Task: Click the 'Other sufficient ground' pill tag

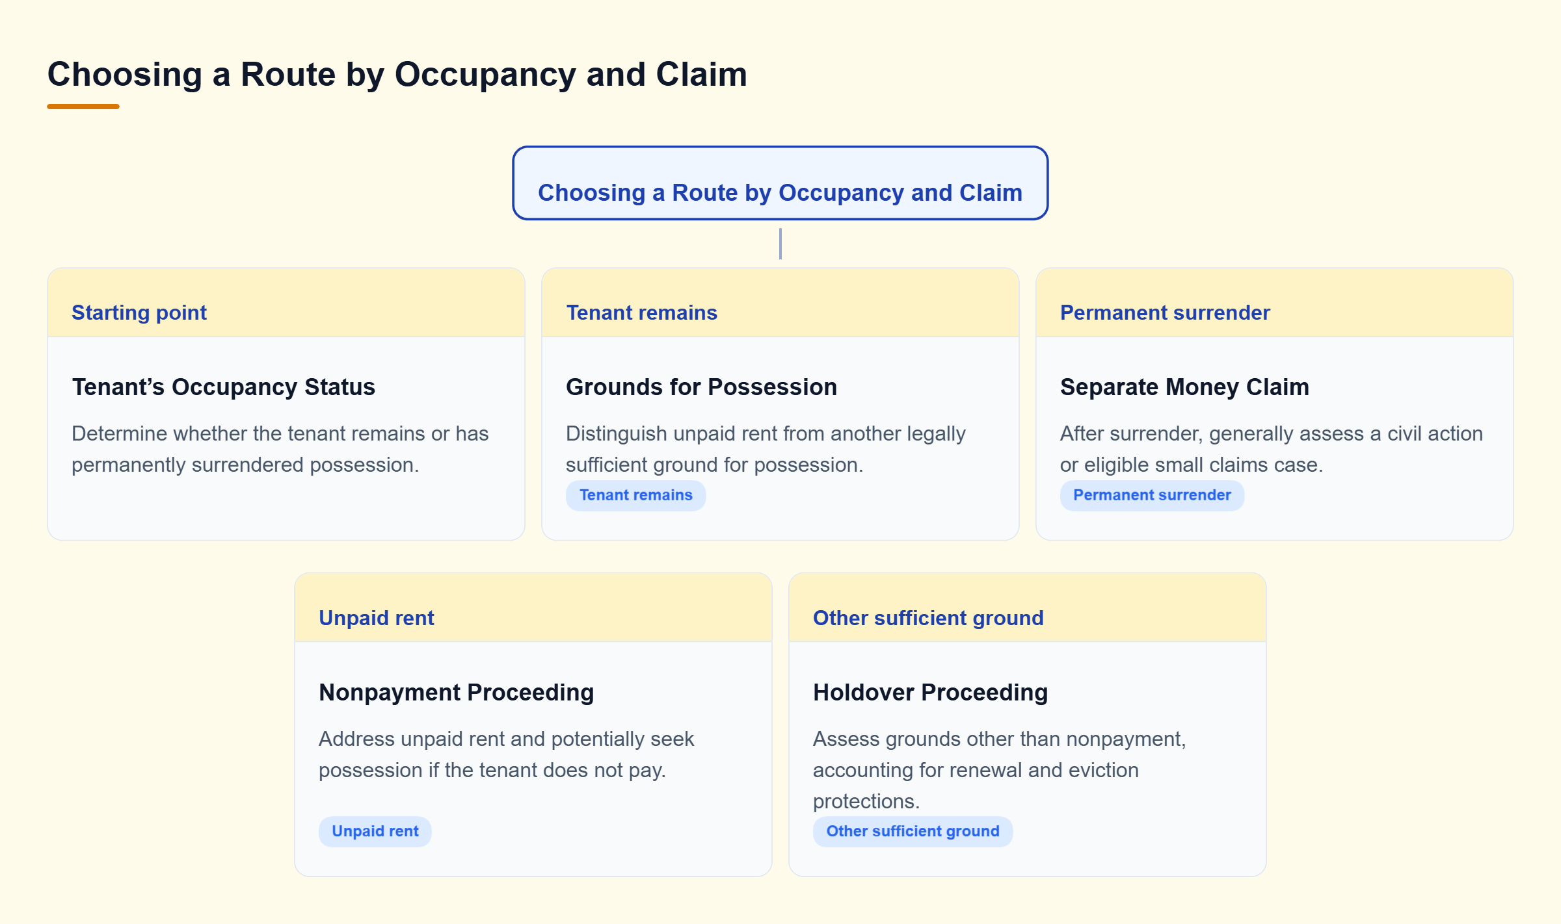Action: pos(913,831)
